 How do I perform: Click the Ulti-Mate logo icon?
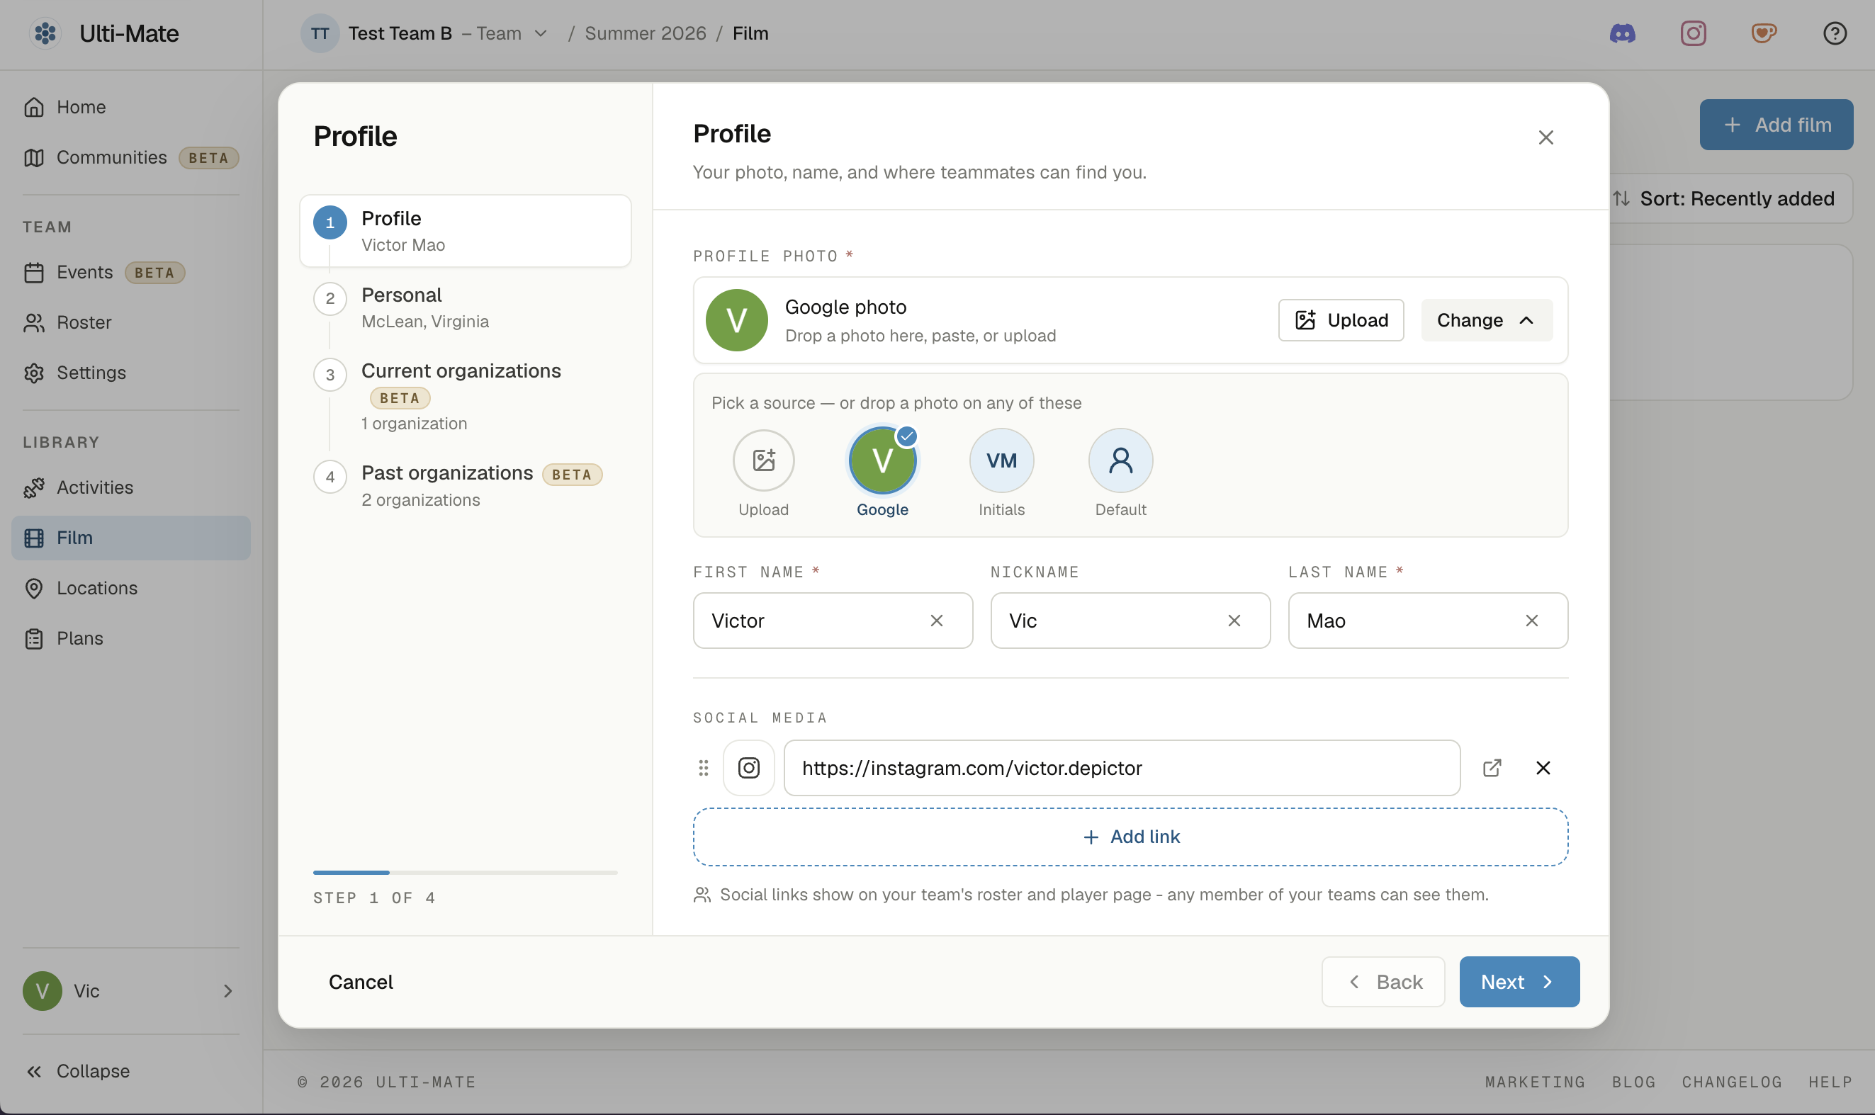tap(45, 33)
